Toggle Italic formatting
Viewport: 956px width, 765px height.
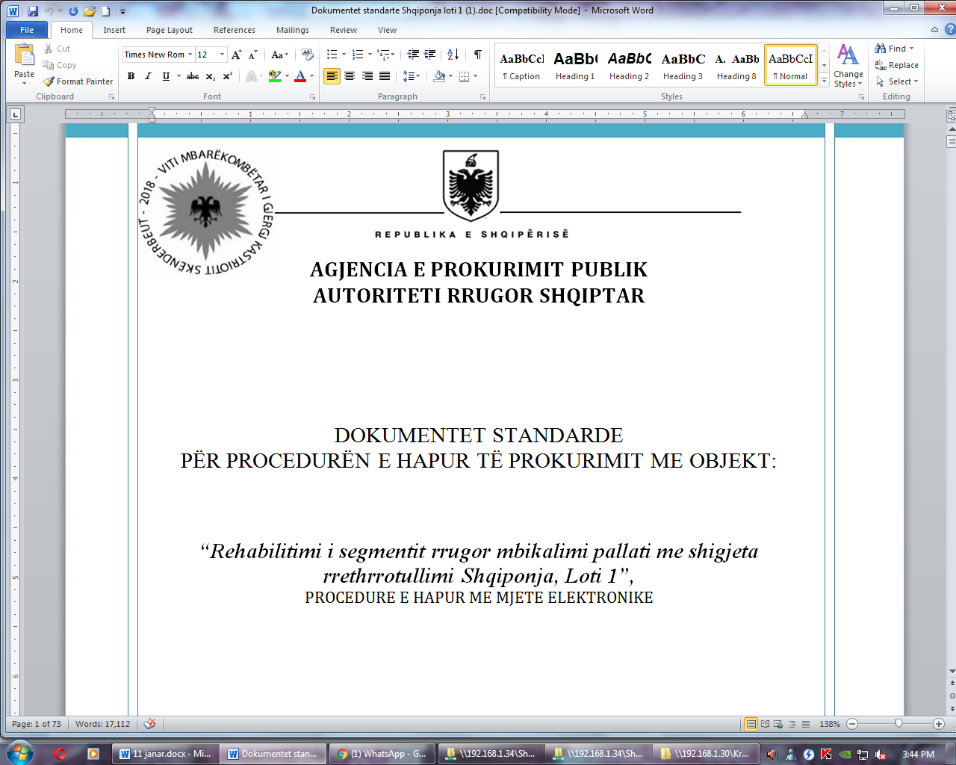pyautogui.click(x=148, y=76)
